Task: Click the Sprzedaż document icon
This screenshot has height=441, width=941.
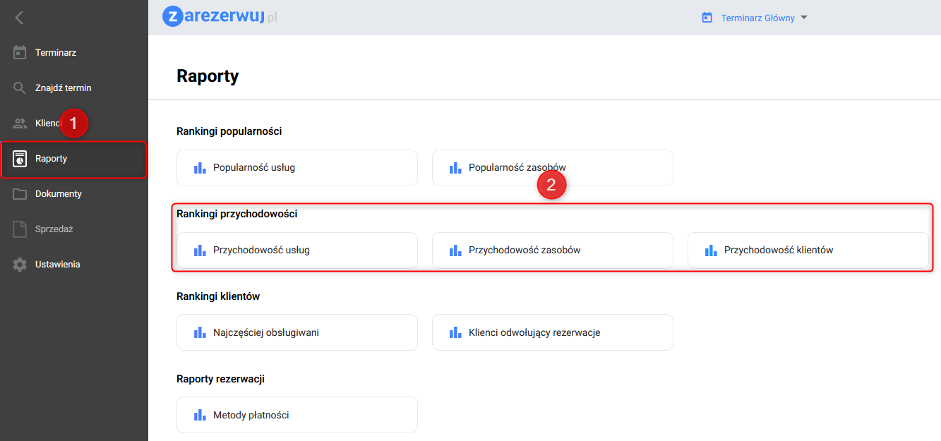Action: 20,229
